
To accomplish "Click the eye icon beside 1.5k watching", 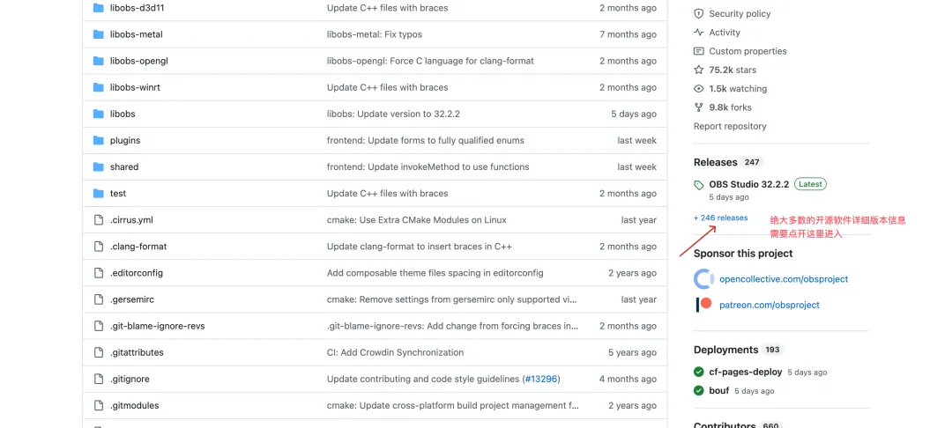I will 699,89.
